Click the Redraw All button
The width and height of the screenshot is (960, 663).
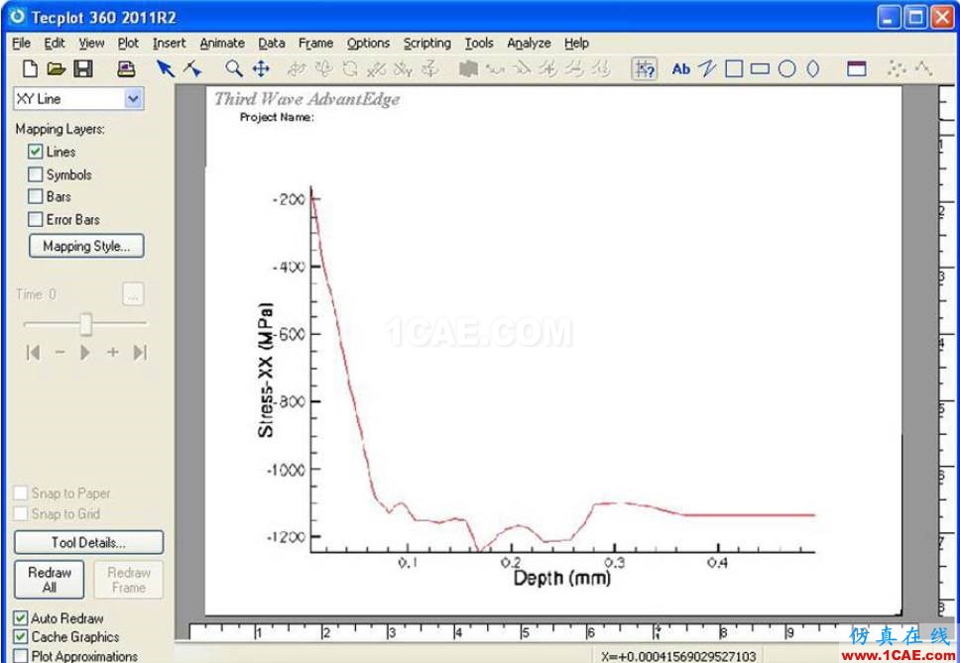(x=49, y=580)
